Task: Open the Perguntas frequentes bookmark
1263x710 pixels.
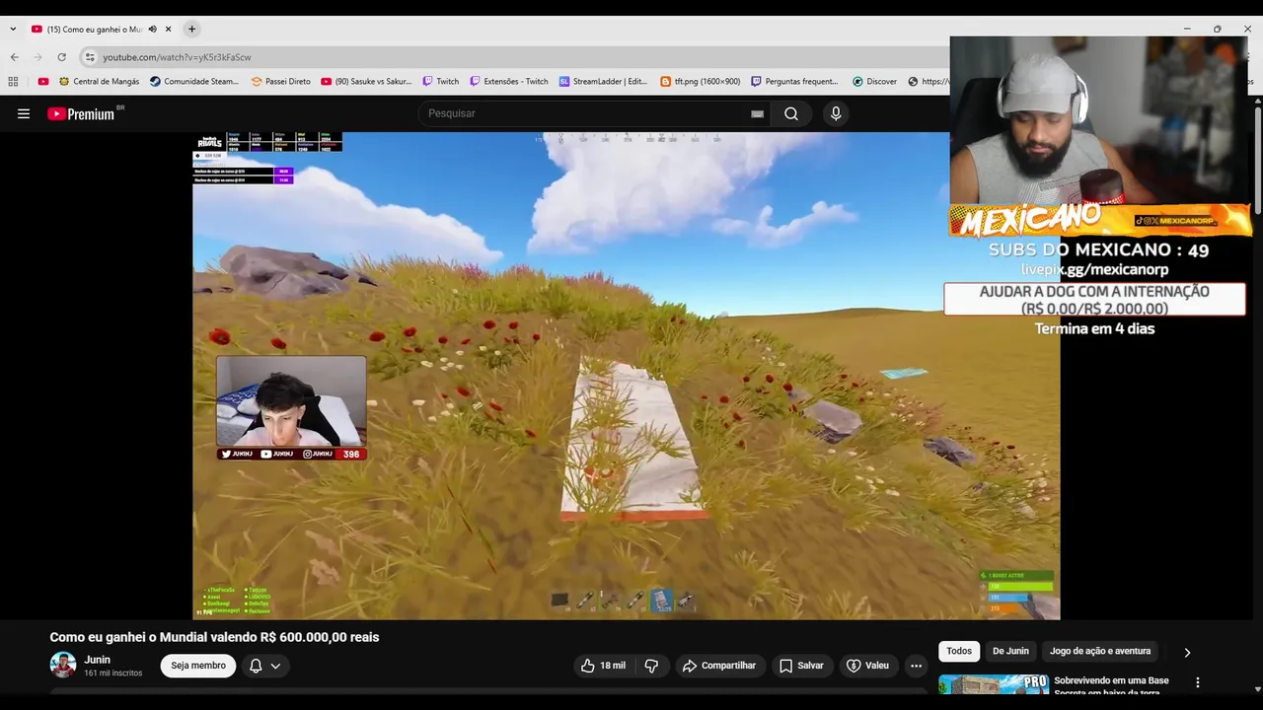Action: pyautogui.click(x=794, y=82)
